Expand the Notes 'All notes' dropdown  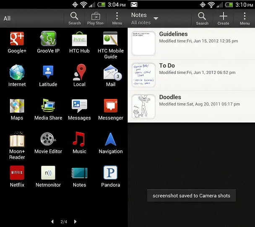[x=145, y=18]
